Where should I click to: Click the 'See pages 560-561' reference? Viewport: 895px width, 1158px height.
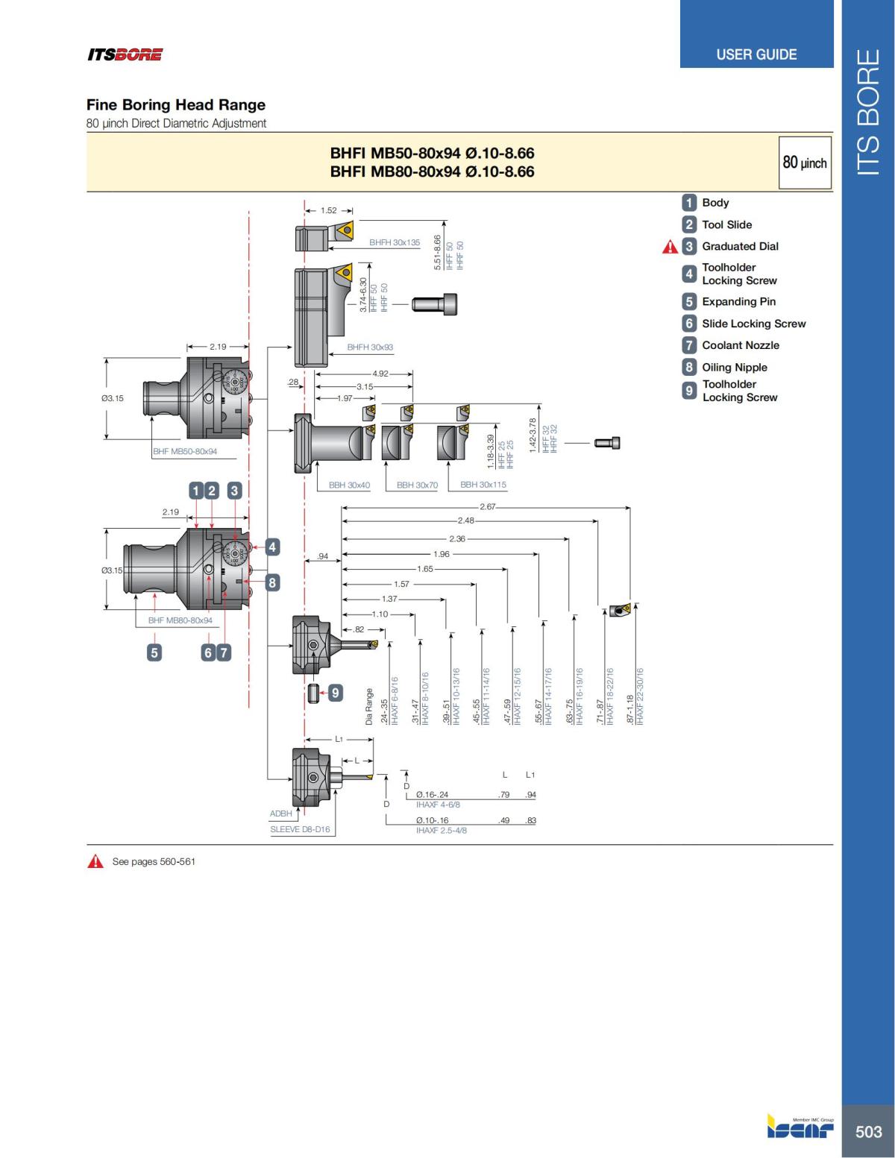(x=154, y=862)
